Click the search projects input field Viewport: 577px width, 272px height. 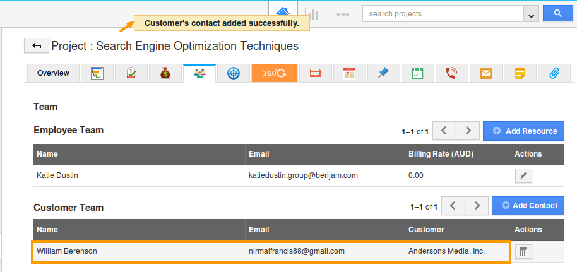[443, 14]
